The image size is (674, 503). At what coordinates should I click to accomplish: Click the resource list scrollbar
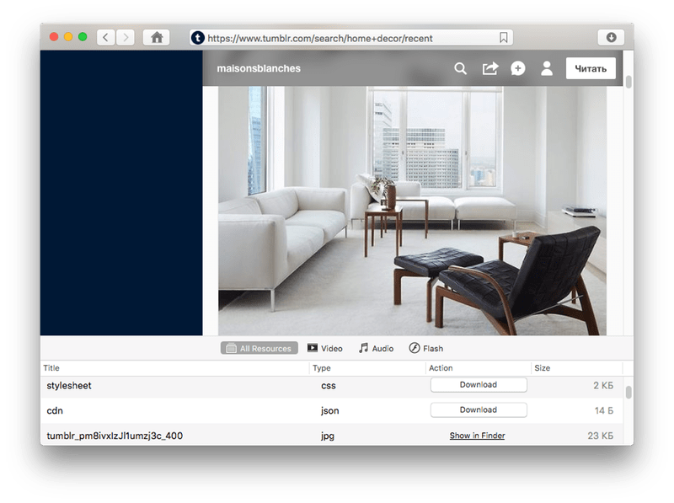pos(629,393)
